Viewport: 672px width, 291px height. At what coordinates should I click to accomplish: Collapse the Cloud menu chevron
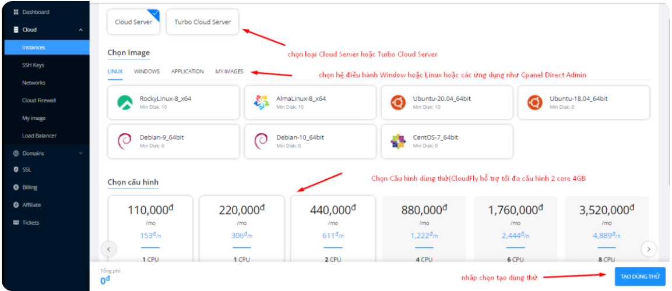(81, 30)
